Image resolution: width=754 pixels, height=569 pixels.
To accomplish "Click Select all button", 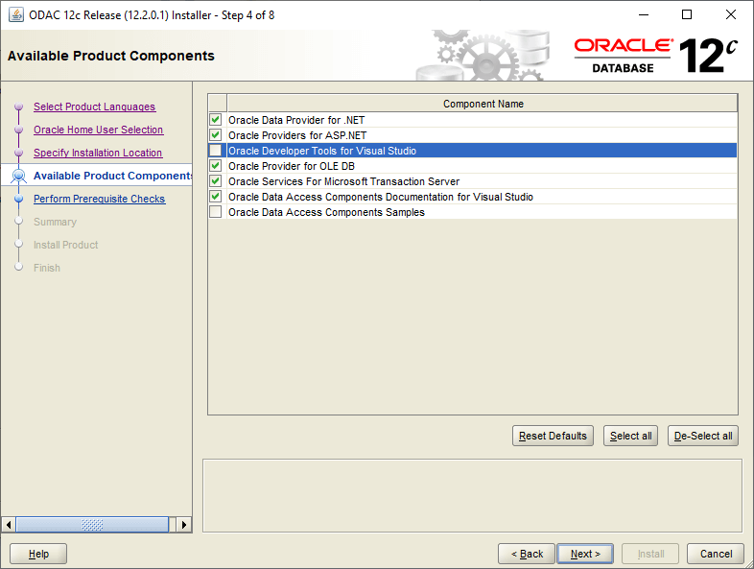I will coord(630,436).
